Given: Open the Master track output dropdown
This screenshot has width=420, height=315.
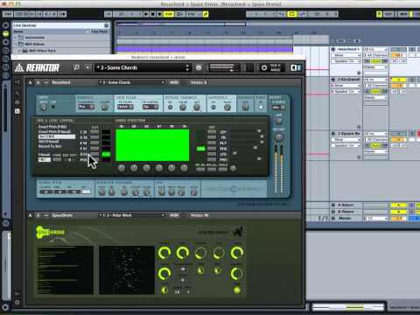Looking at the screenshot, I should click(375, 219).
